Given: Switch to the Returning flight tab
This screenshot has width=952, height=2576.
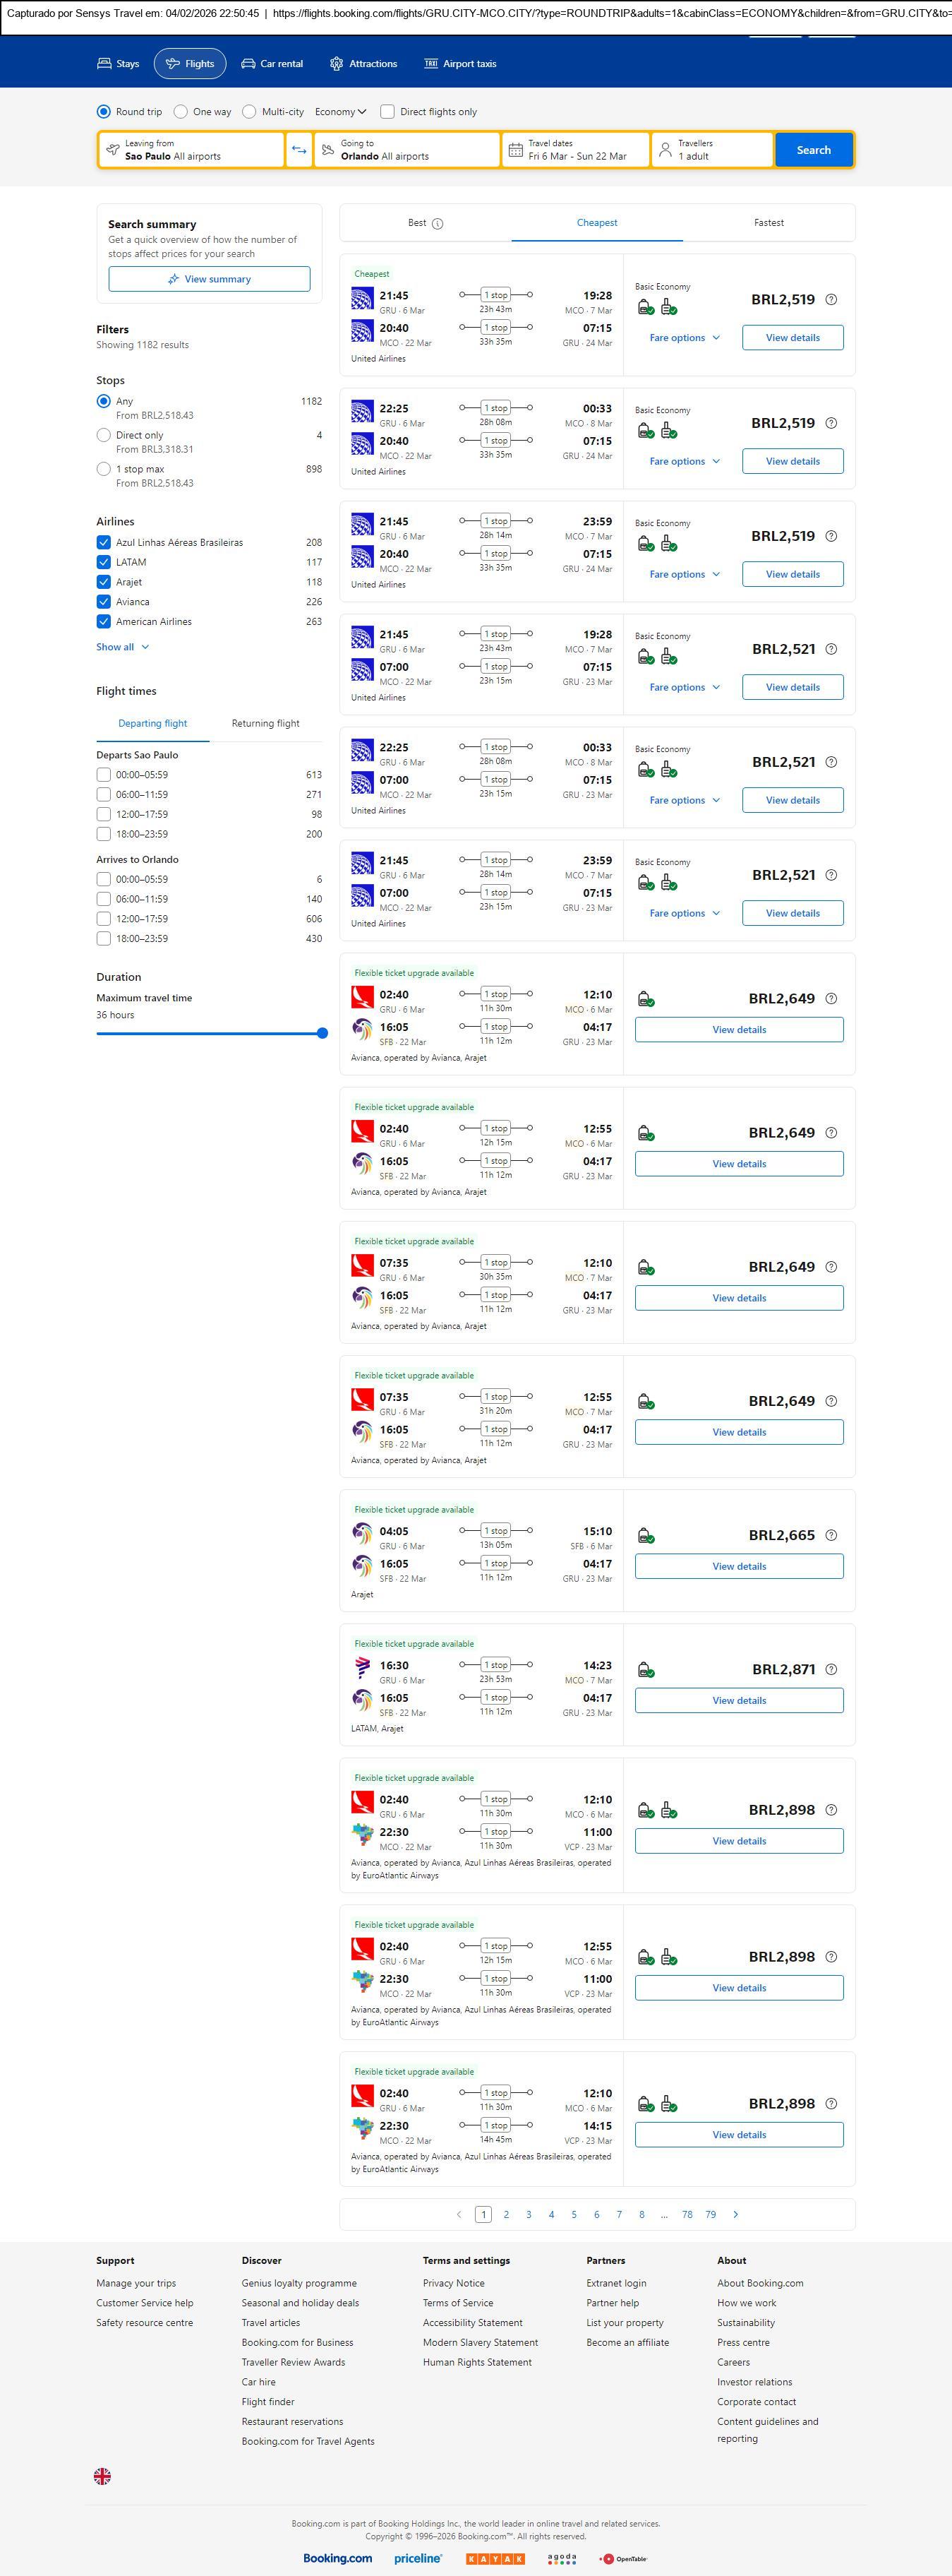Looking at the screenshot, I should click(x=265, y=723).
